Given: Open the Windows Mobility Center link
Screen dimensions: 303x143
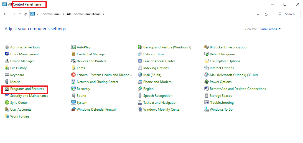Looking at the screenshot, I should [162, 110].
